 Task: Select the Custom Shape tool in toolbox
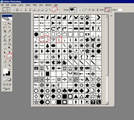(x=9, y=56)
